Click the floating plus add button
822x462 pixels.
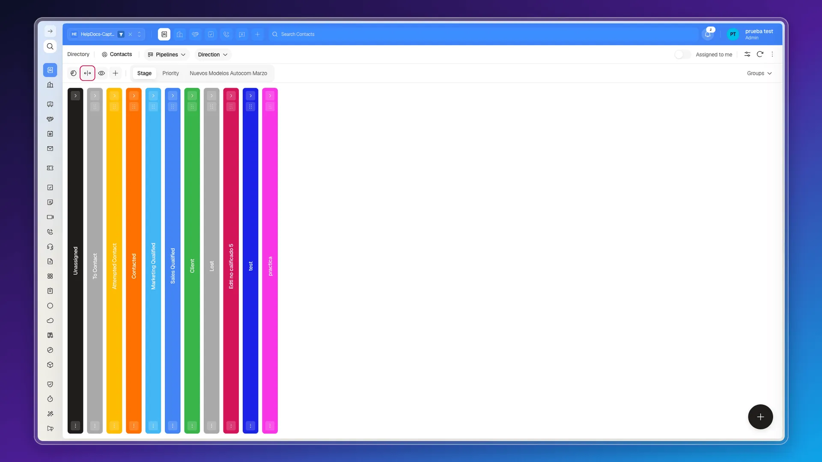tap(760, 417)
